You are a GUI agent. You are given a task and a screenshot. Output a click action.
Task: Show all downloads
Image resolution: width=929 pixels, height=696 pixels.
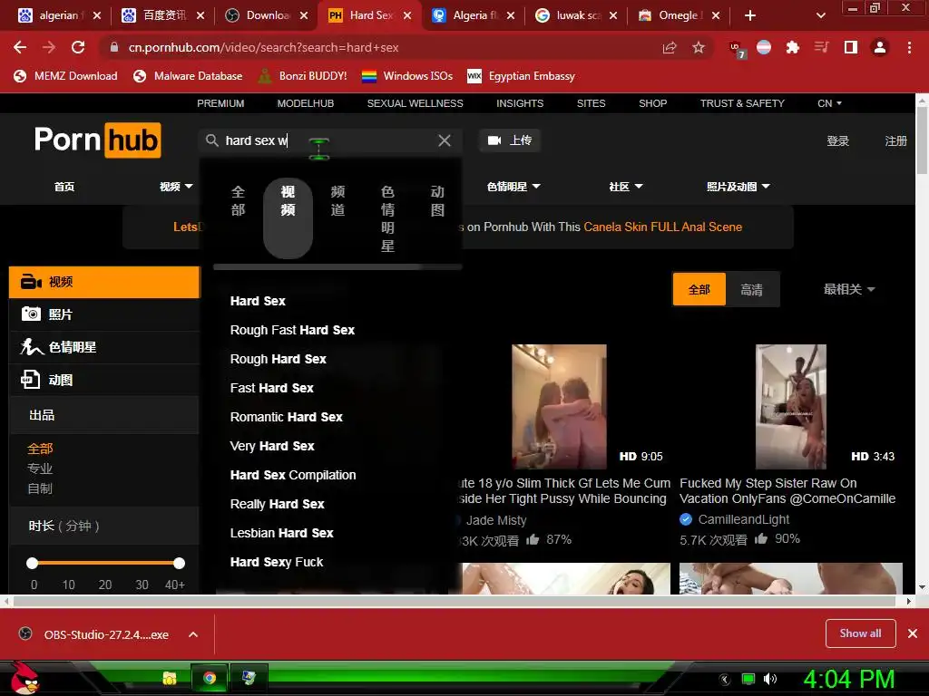(x=860, y=633)
